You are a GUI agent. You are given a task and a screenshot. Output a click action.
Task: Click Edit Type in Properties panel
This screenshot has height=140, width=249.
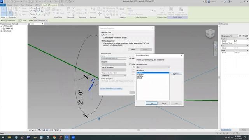point(244,36)
